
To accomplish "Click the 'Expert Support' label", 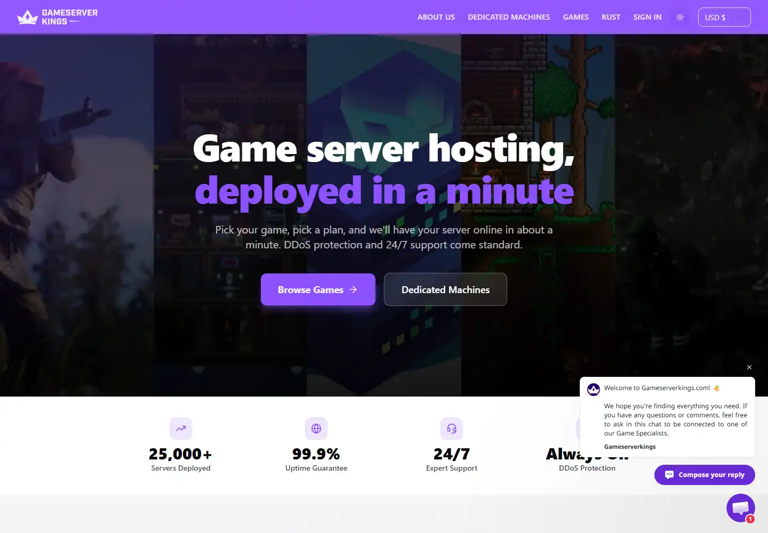I will tap(452, 468).
